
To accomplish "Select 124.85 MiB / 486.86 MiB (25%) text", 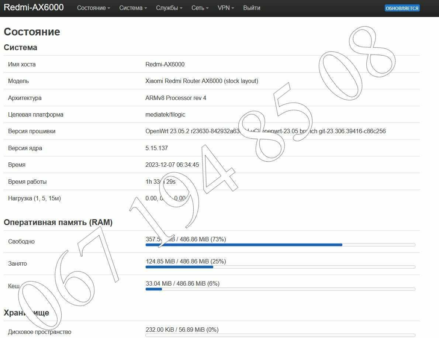I will (186, 261).
